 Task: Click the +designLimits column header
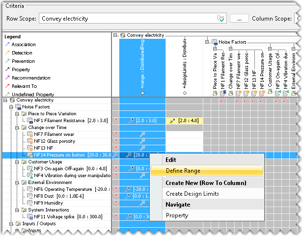[x=185, y=68]
